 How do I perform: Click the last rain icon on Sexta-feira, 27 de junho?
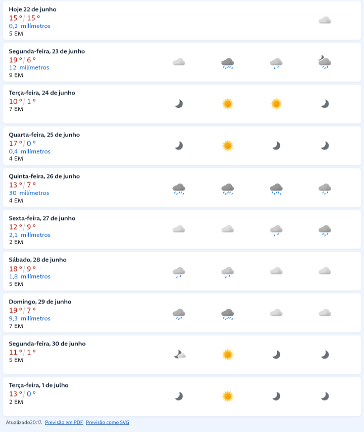tap(325, 230)
